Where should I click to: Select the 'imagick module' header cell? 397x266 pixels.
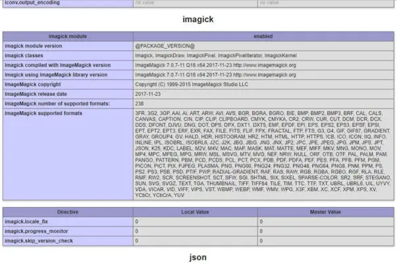(68, 36)
